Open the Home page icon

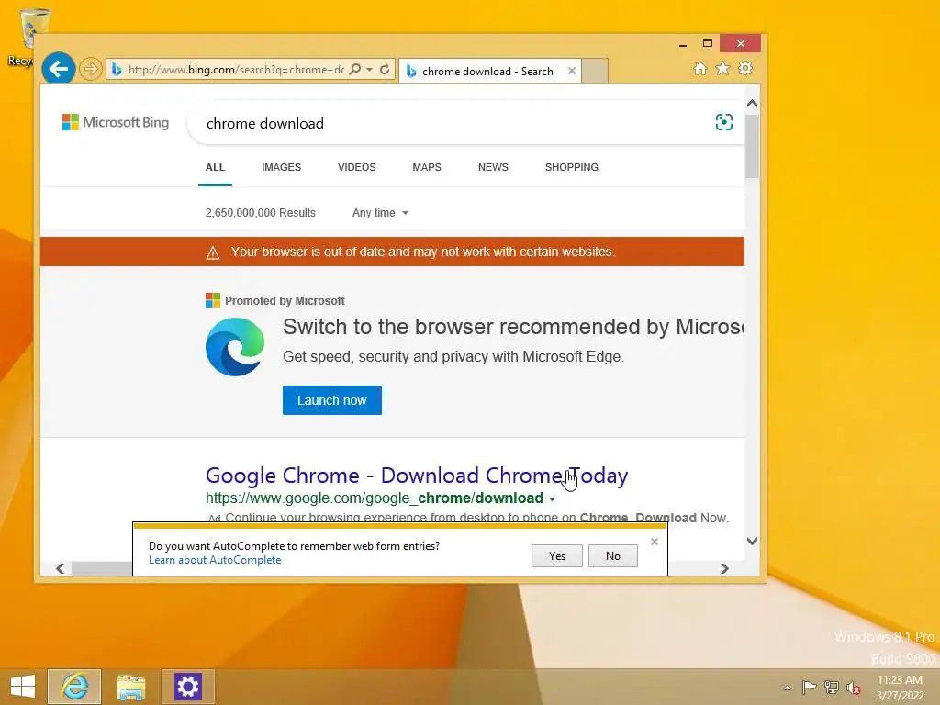(x=699, y=69)
